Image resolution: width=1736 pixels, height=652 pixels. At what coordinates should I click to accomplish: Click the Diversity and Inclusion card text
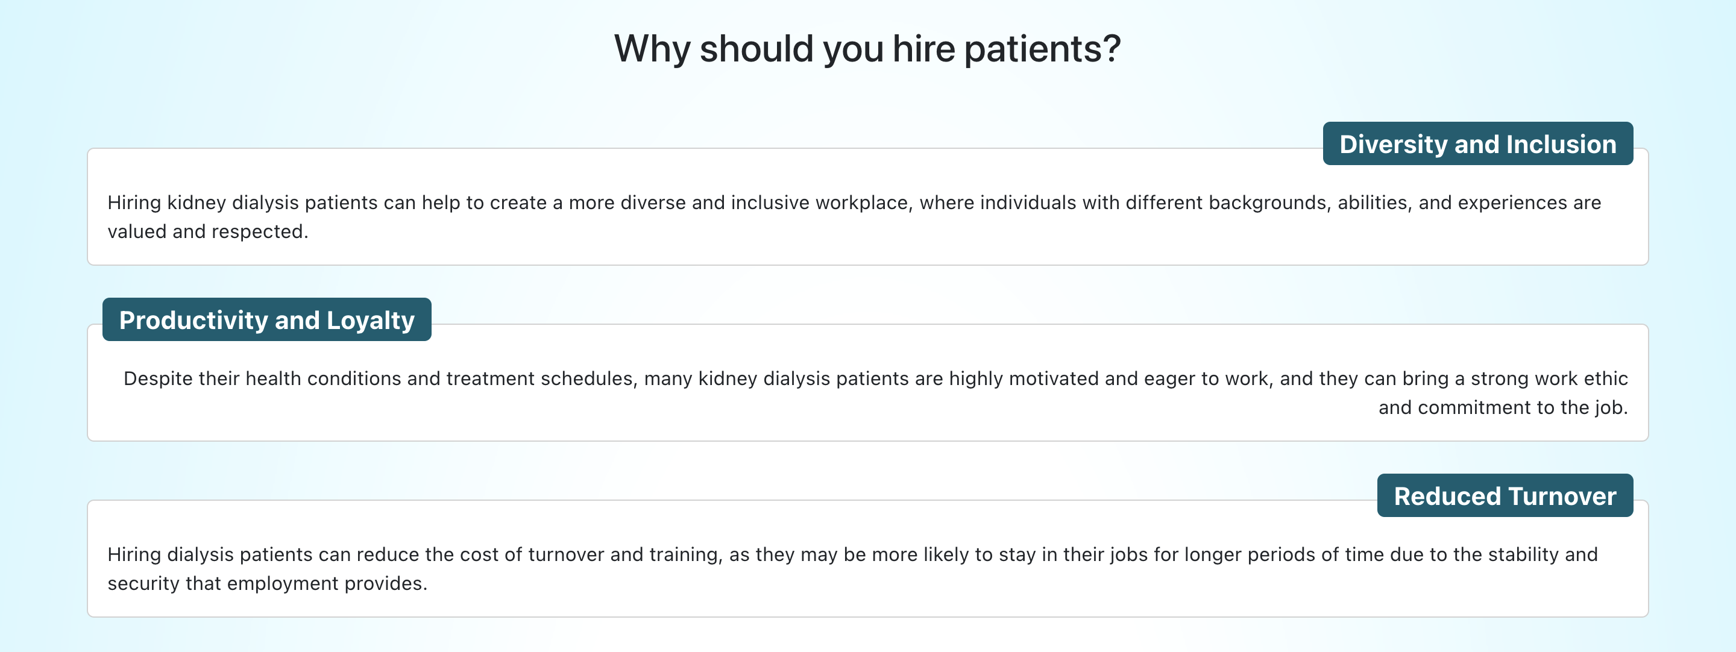[854, 217]
